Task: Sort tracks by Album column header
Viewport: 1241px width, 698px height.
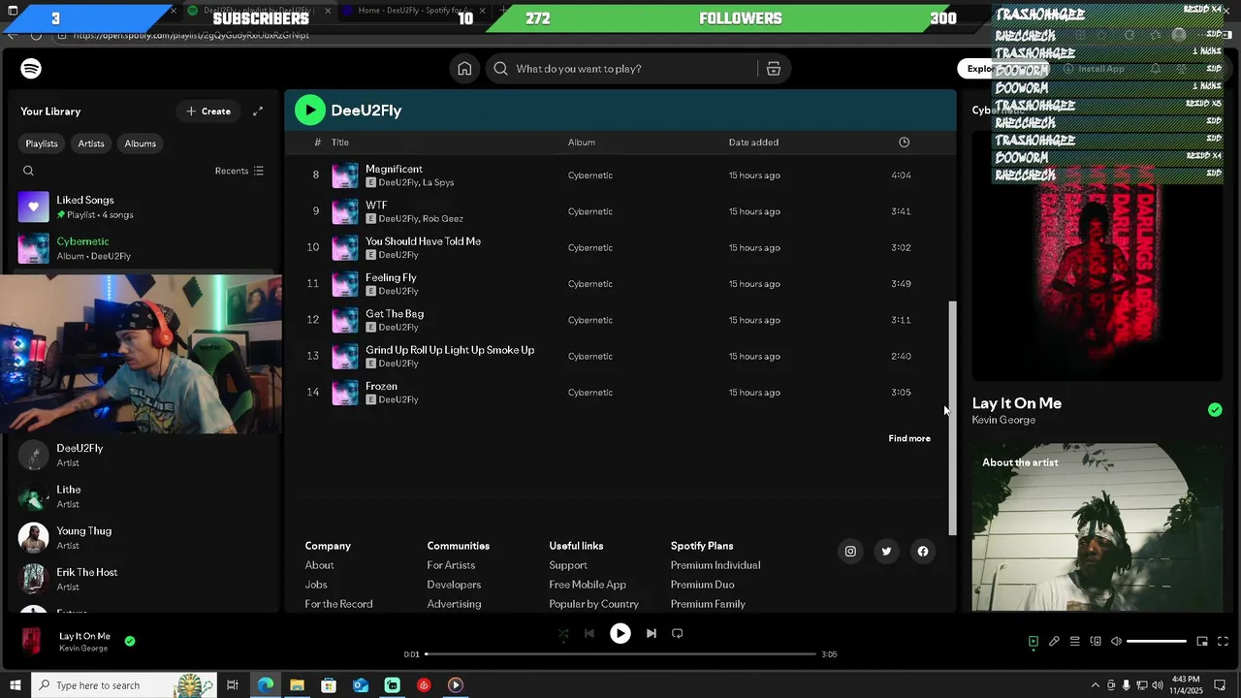Action: coord(582,143)
